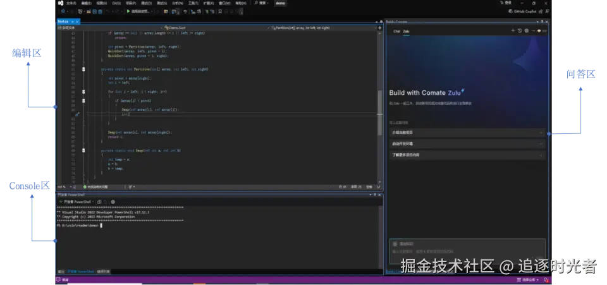This screenshot has height=285, width=607.
Task: Click the editor vertical scrollbar thumb
Action: (380, 112)
